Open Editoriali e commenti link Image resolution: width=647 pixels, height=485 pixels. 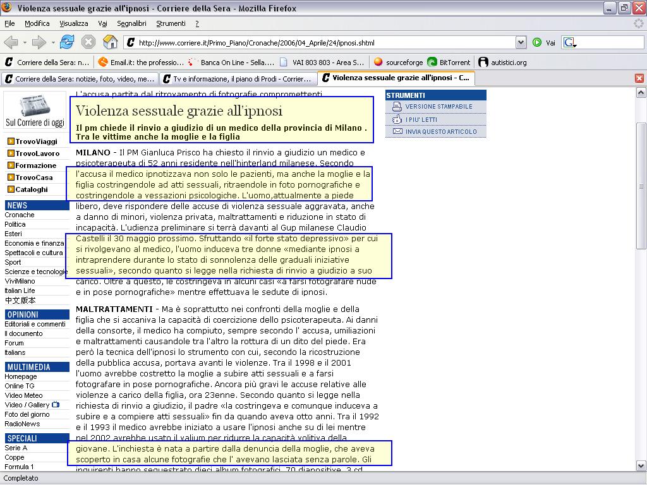pos(35,324)
